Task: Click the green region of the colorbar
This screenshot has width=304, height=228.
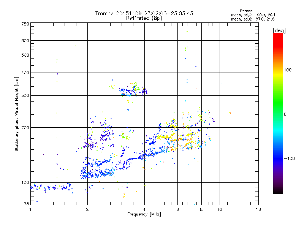Action: click(278, 103)
